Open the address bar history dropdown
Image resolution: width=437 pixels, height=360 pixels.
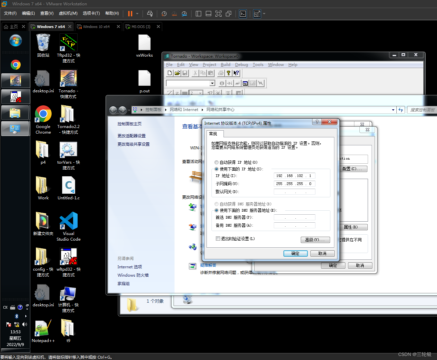(393, 109)
